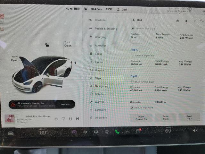Viewport: 205px width, 154px height.
Task: Open the app launcher three dots
Action: click(128, 132)
